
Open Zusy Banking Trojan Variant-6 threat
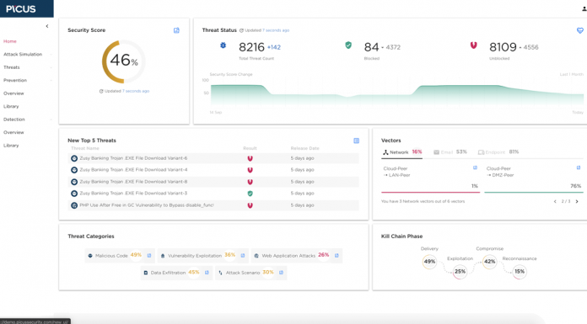pos(133,158)
